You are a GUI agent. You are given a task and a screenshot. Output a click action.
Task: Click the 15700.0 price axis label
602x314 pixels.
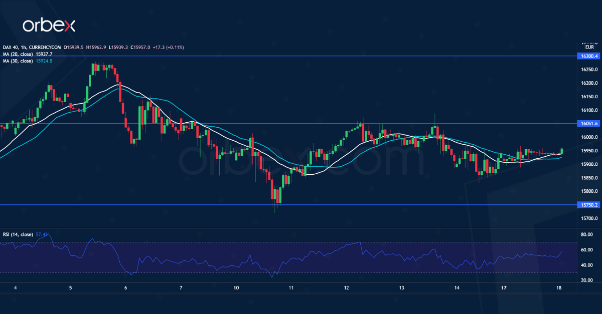point(589,218)
